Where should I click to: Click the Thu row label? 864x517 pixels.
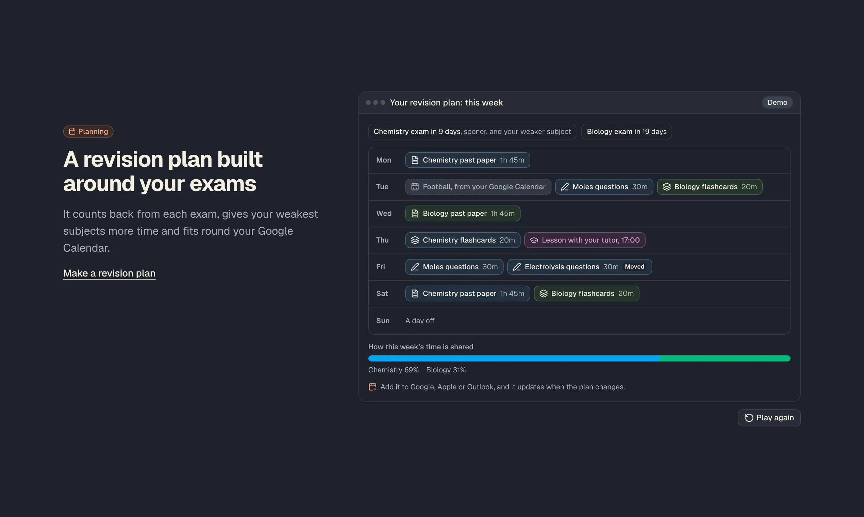click(382, 240)
